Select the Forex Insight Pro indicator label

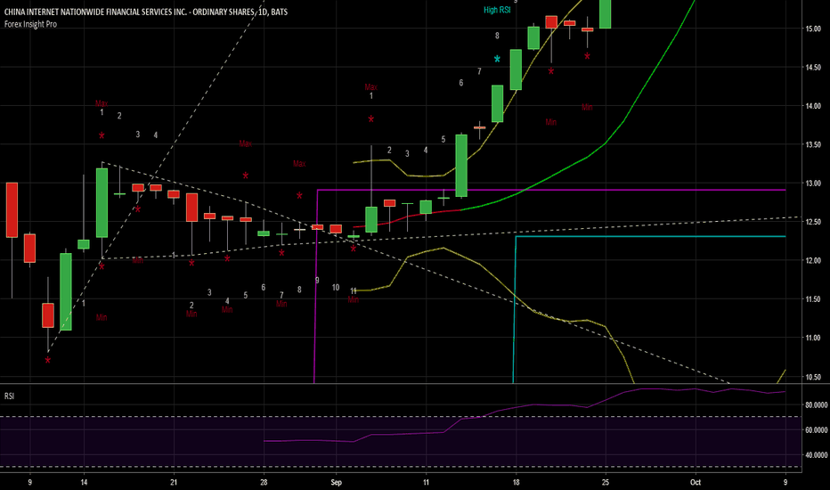30,24
